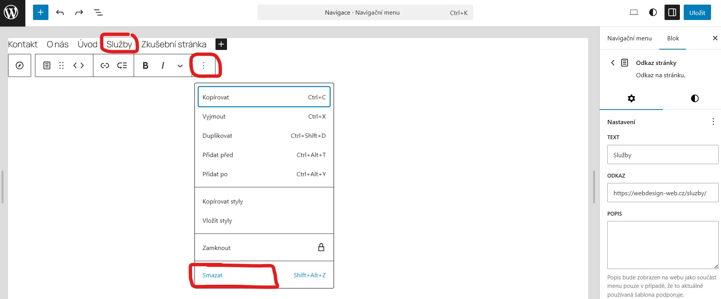Select the O nás menu item
Screen dimensions: 721x299
pyautogui.click(x=58, y=44)
